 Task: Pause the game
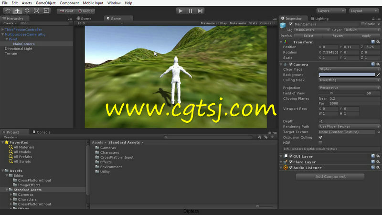pyautogui.click(x=190, y=11)
